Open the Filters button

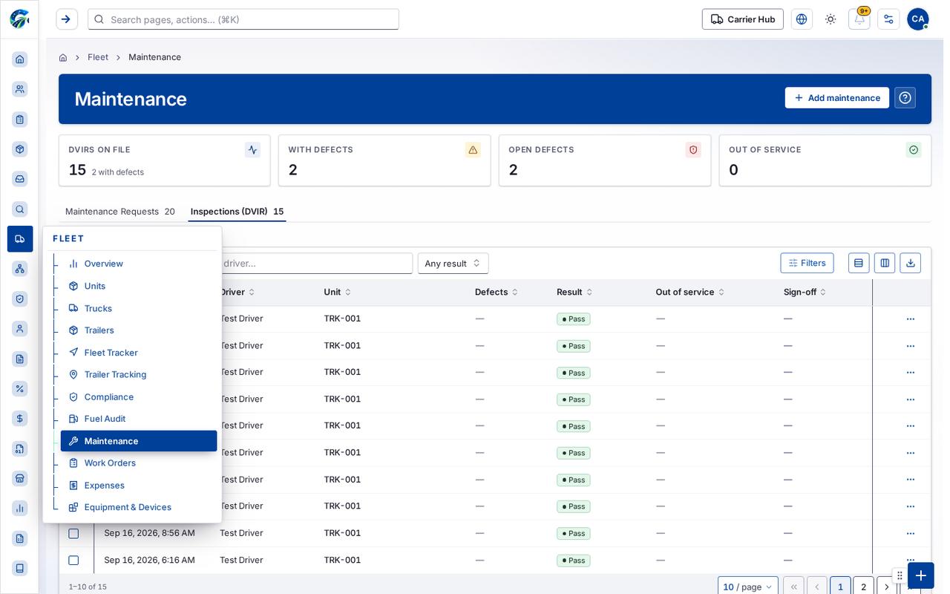pyautogui.click(x=807, y=263)
